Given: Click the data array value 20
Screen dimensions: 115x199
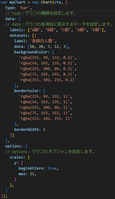Looking at the screenshot, I should [x=41, y=47].
